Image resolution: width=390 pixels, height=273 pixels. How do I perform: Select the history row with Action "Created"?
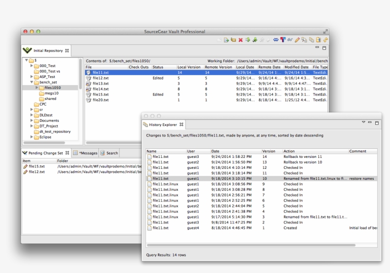click(262, 228)
